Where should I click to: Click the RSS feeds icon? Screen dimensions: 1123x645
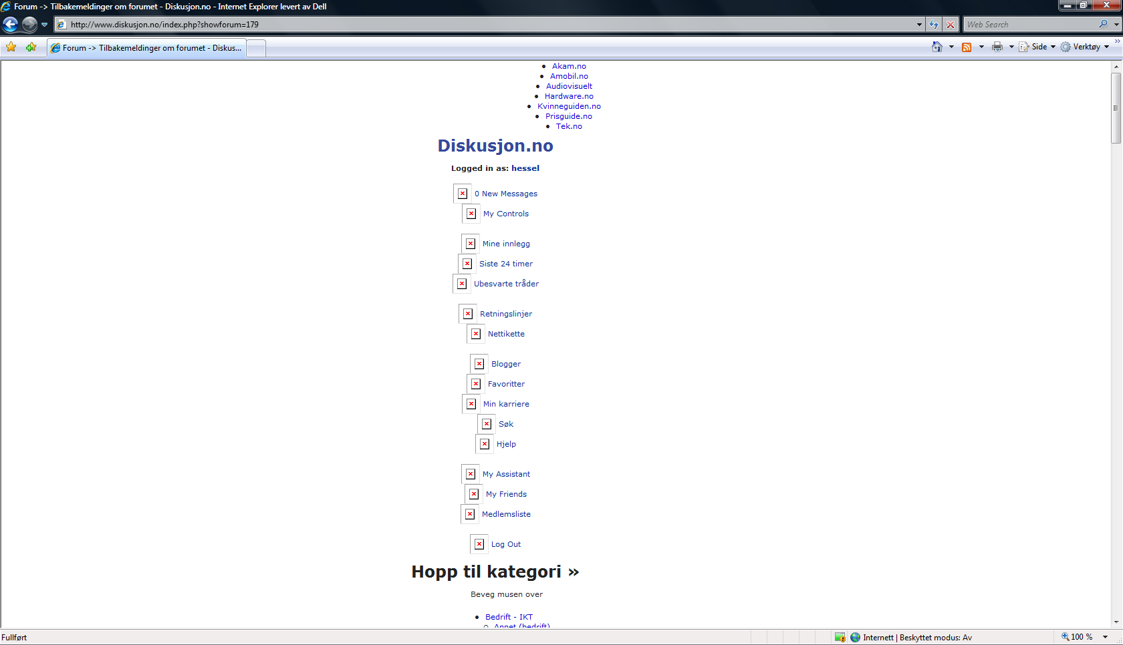pyautogui.click(x=967, y=47)
